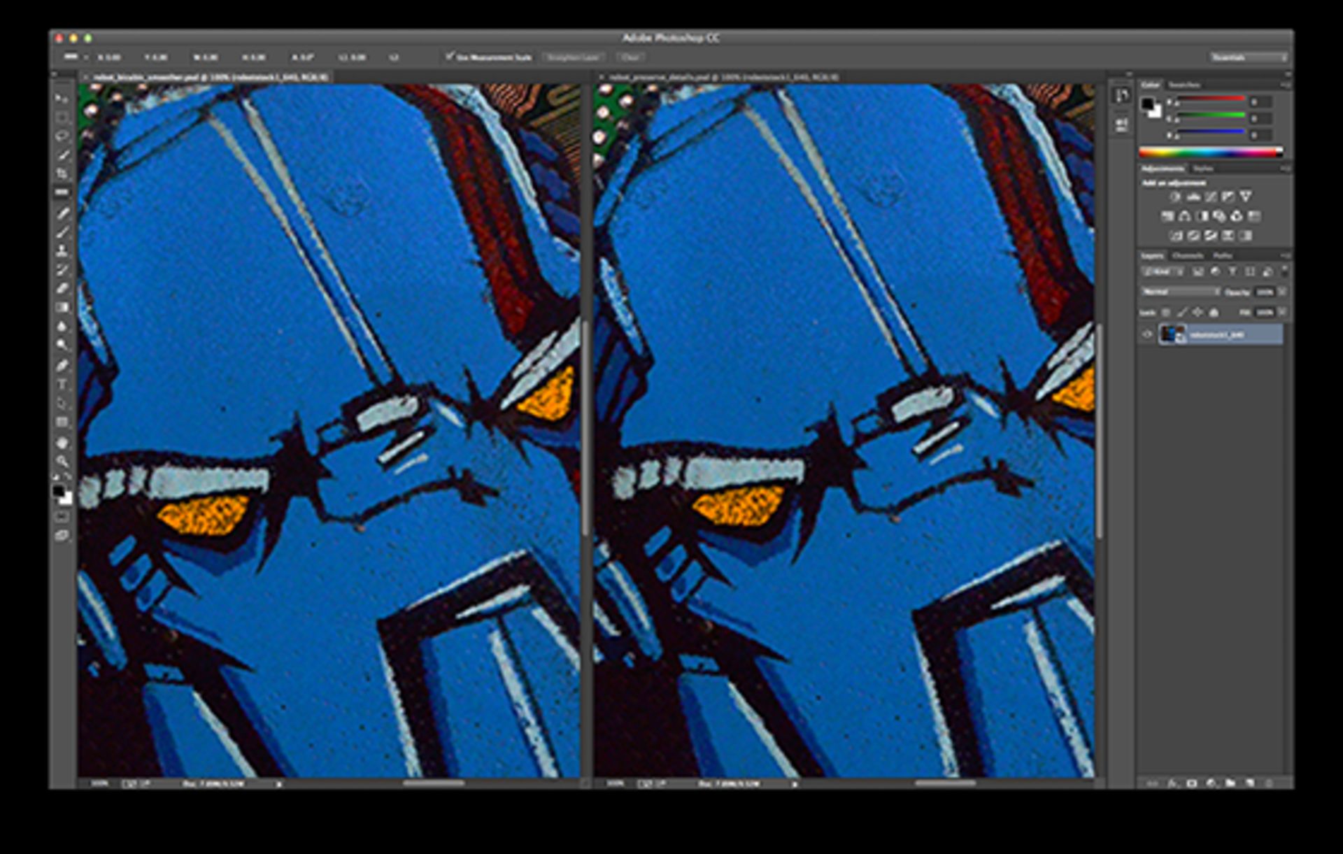Filter layers by pixel layers
This screenshot has width=1343, height=854.
pyautogui.click(x=1198, y=271)
